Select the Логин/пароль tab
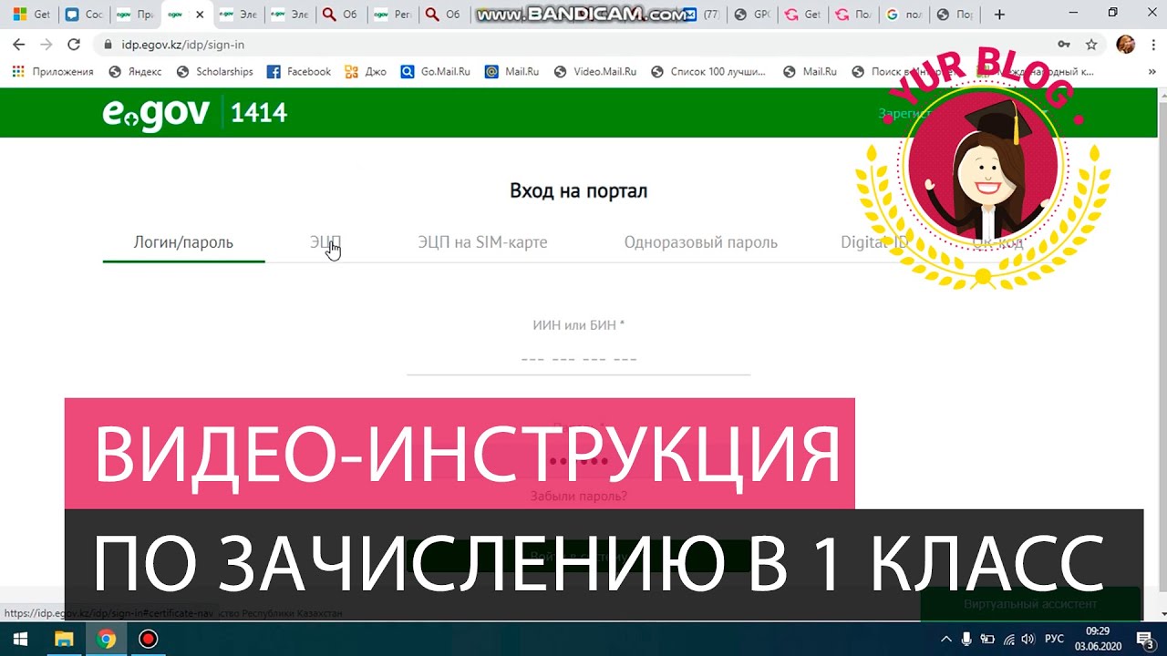 point(183,242)
